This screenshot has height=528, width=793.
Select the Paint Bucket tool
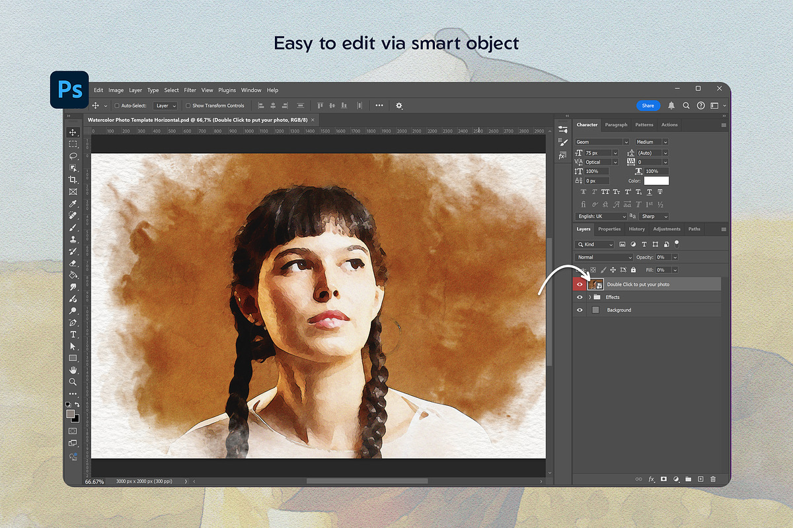[73, 275]
